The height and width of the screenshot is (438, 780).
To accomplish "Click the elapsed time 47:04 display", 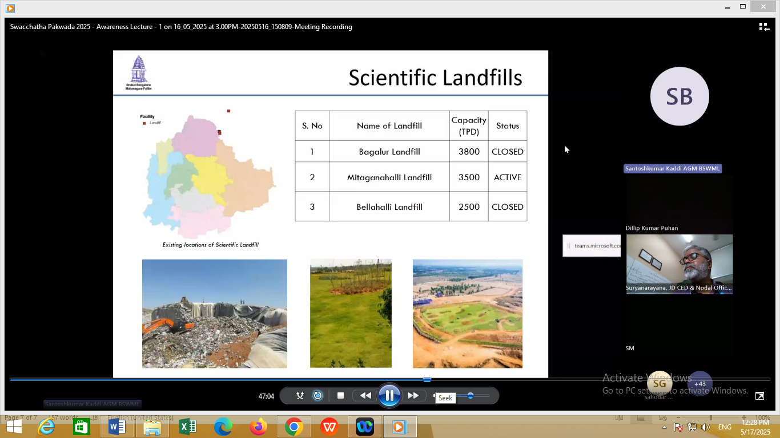I will click(x=266, y=396).
